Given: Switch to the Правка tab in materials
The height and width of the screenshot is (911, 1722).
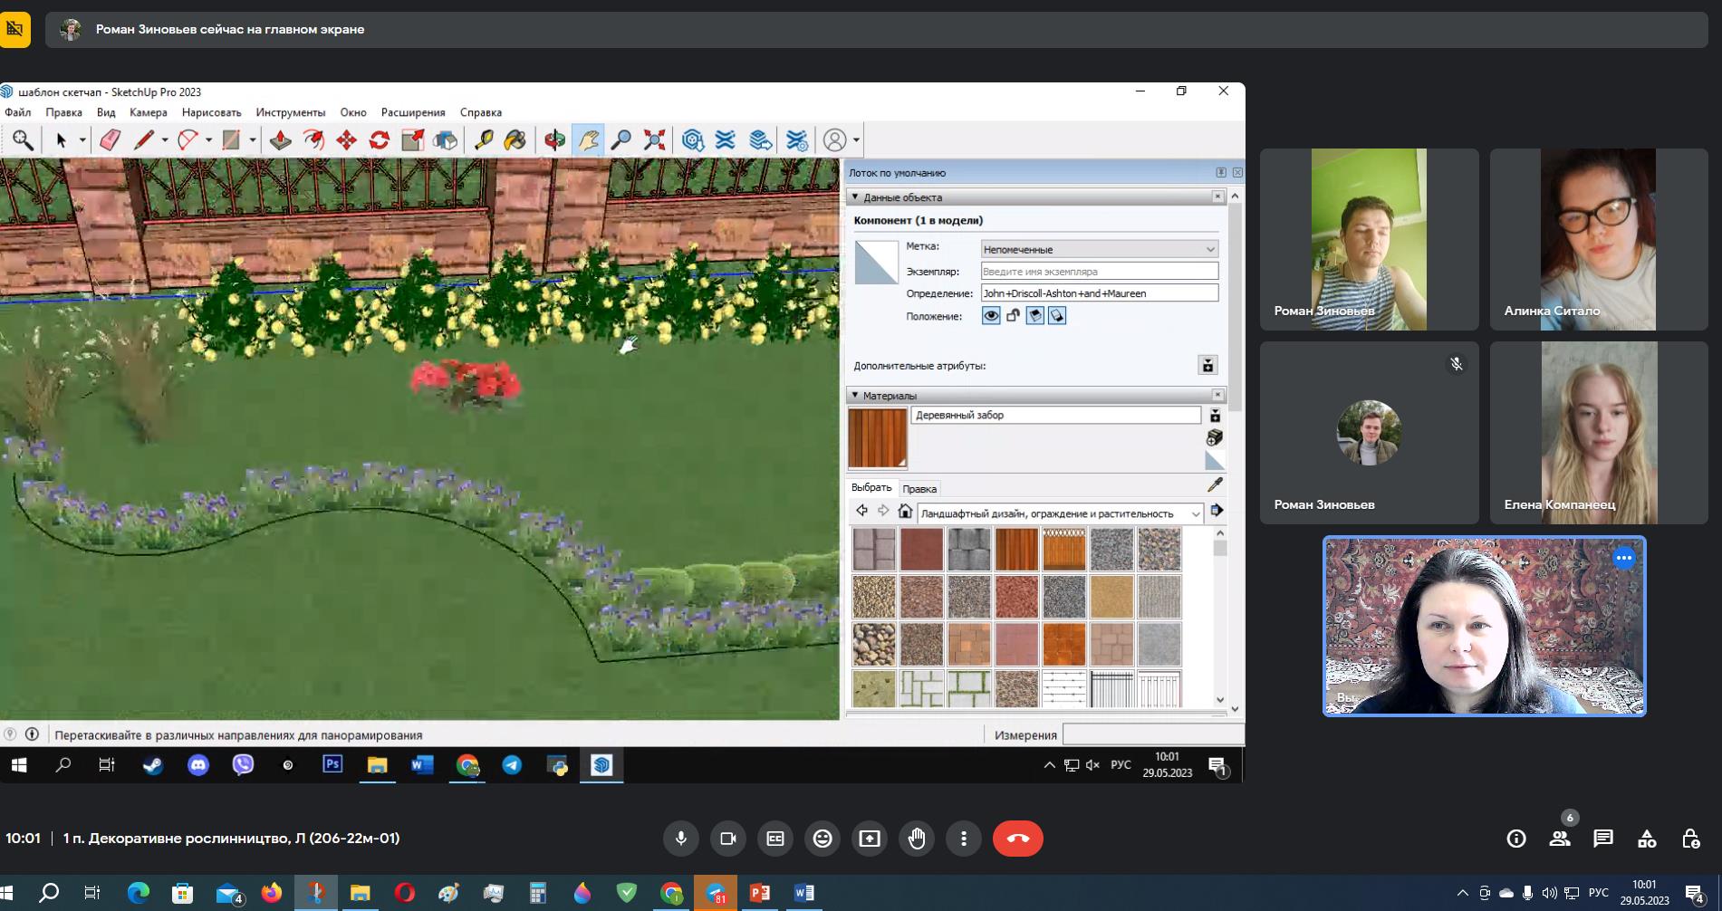Looking at the screenshot, I should pos(919,489).
